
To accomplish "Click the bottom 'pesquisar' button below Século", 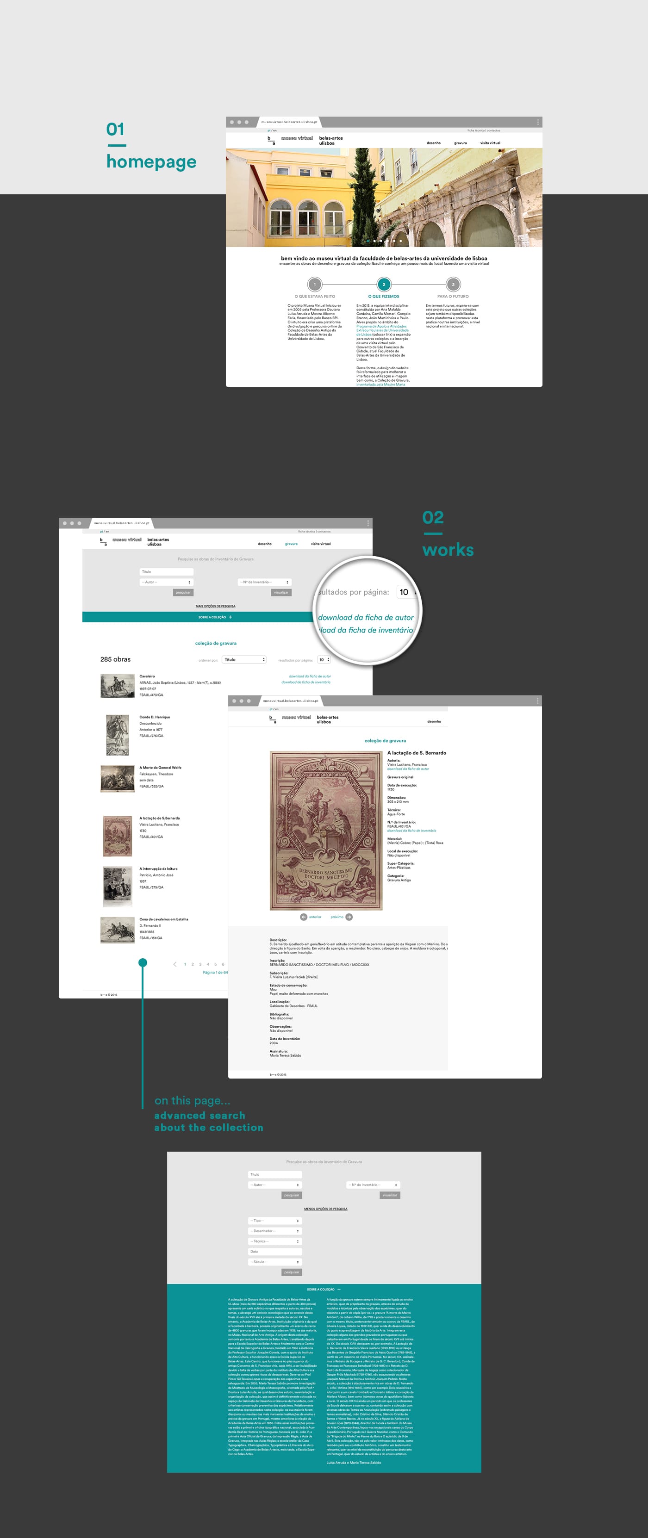I will coord(292,1272).
